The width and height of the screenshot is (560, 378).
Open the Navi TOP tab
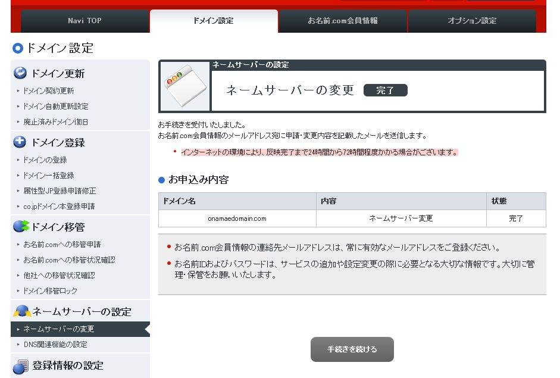pyautogui.click(x=85, y=21)
